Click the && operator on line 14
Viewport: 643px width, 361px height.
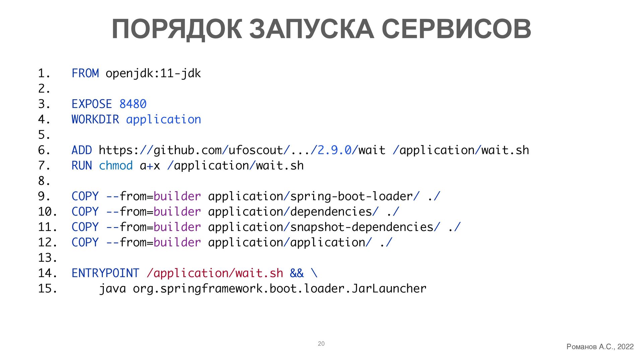click(297, 273)
